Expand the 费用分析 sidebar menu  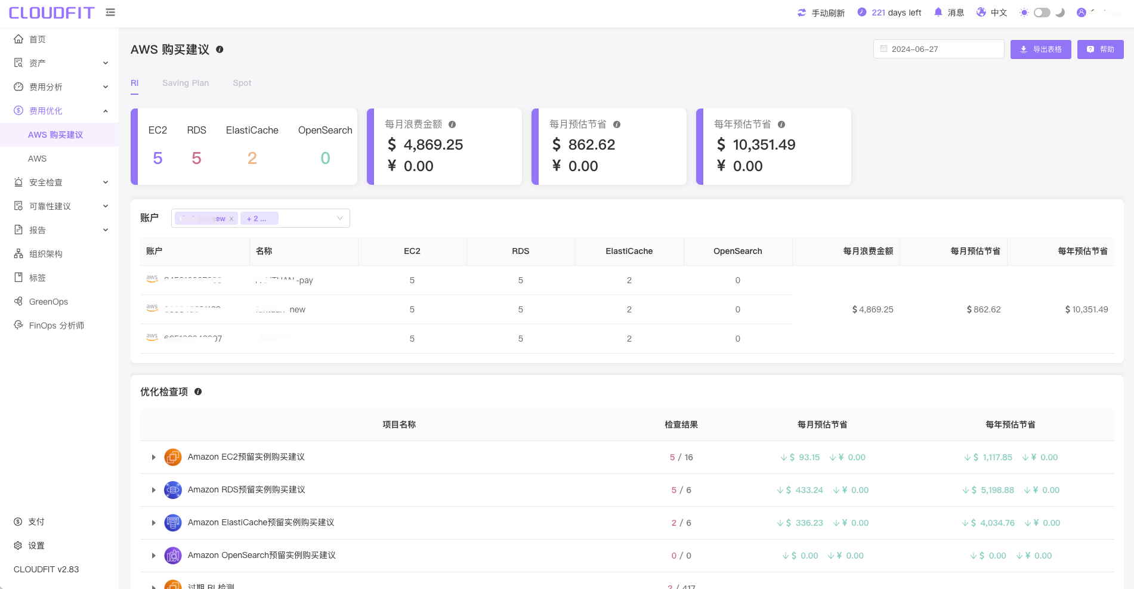[x=60, y=87]
